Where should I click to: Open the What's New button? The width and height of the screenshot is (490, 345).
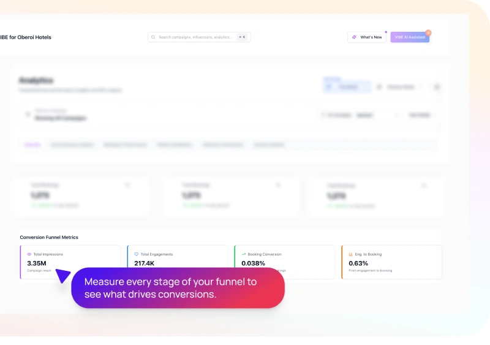click(x=367, y=37)
